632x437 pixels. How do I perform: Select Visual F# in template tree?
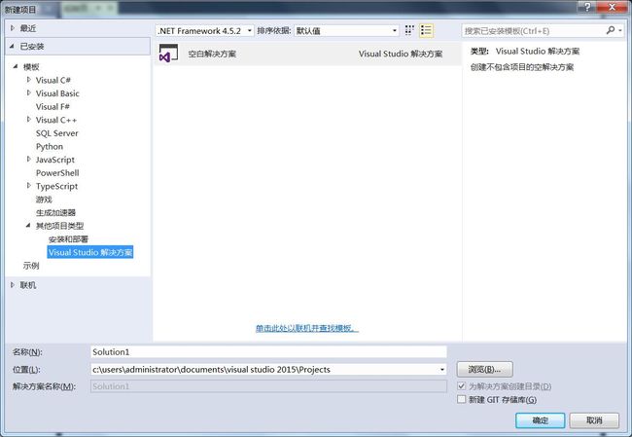point(53,106)
